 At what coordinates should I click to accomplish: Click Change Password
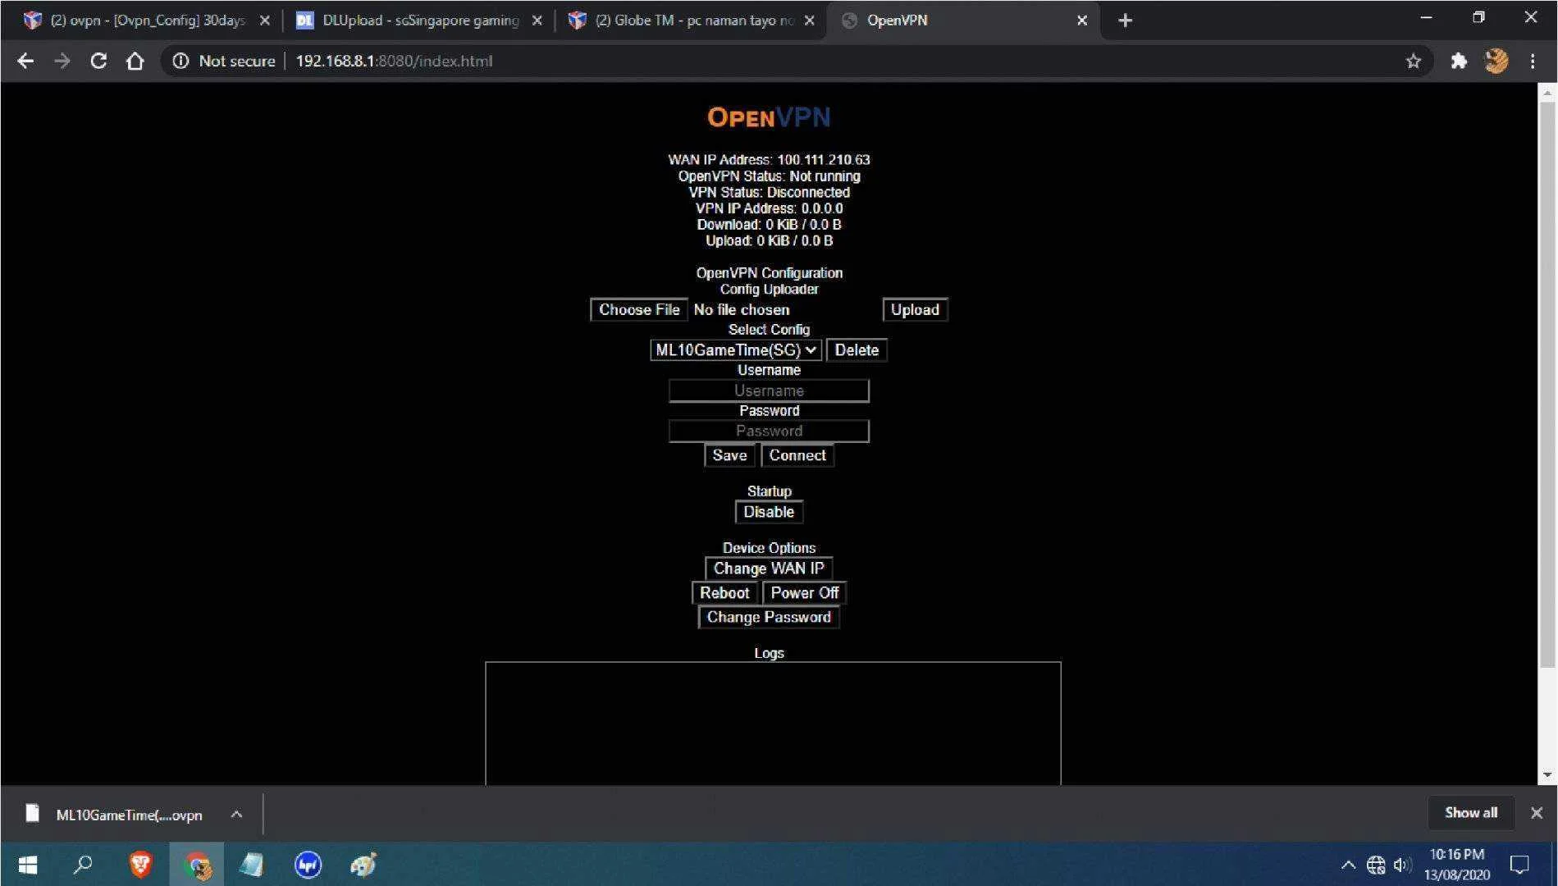tap(769, 617)
